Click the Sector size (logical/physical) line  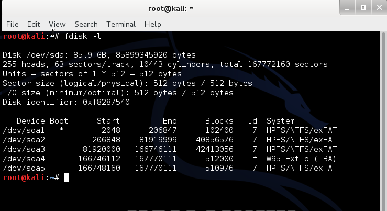point(127,83)
